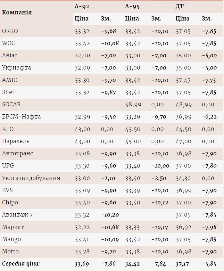Image resolution: width=224 pixels, height=271 pixels.
Task: Select the Mango company name
Action: coord(11,239)
